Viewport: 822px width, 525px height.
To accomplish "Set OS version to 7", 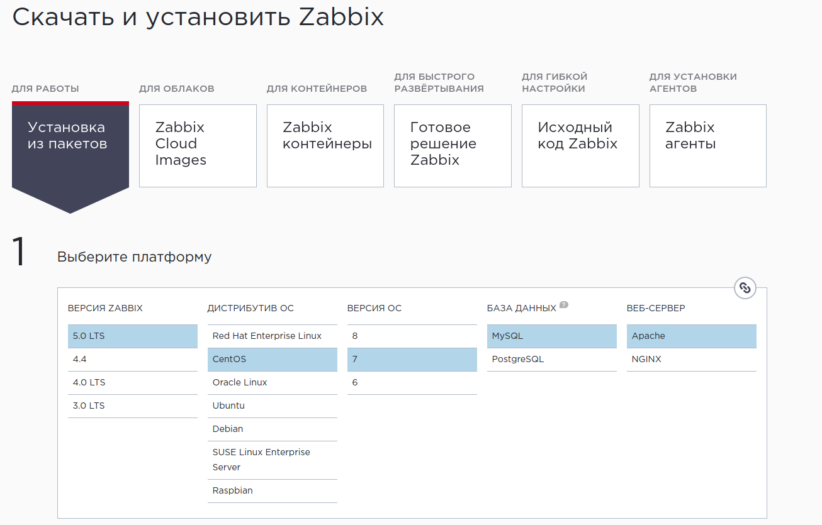I will click(412, 360).
